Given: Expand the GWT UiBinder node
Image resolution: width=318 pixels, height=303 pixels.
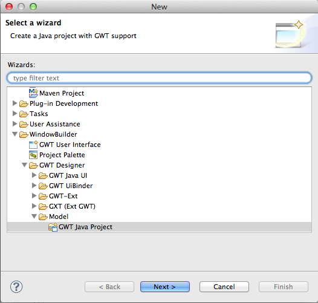Looking at the screenshot, I should point(34,186).
